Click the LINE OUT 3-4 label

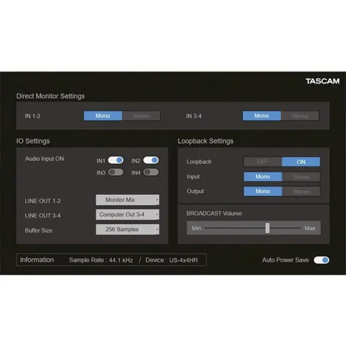pyautogui.click(x=43, y=216)
